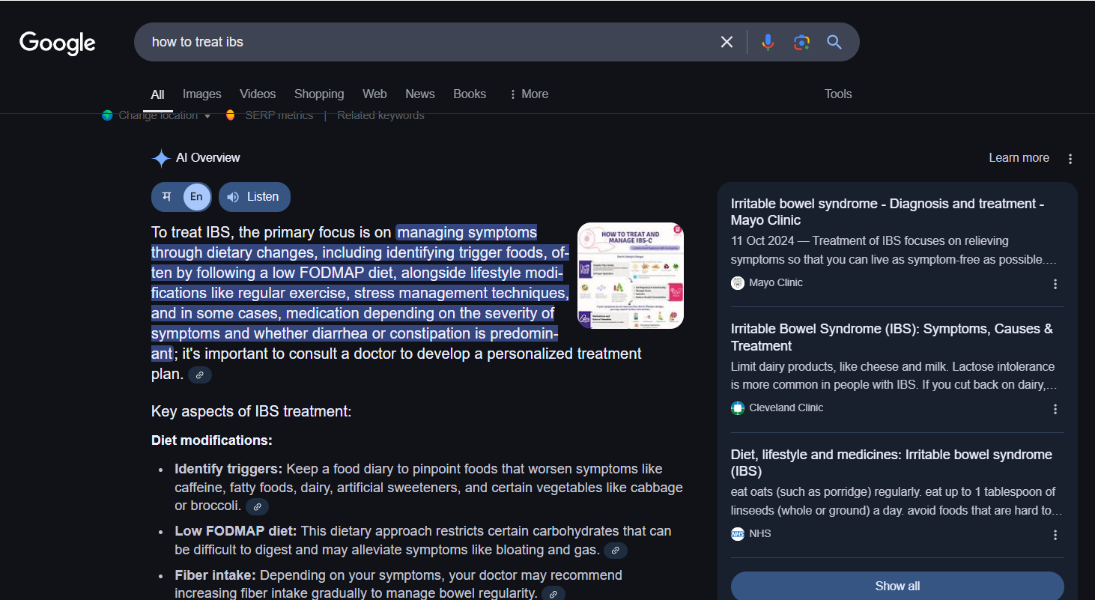The width and height of the screenshot is (1095, 600).
Task: Open the Change location dropdown
Action: click(157, 115)
